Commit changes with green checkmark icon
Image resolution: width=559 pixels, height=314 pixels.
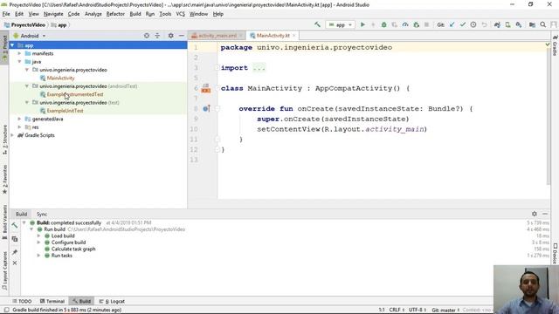462,24
